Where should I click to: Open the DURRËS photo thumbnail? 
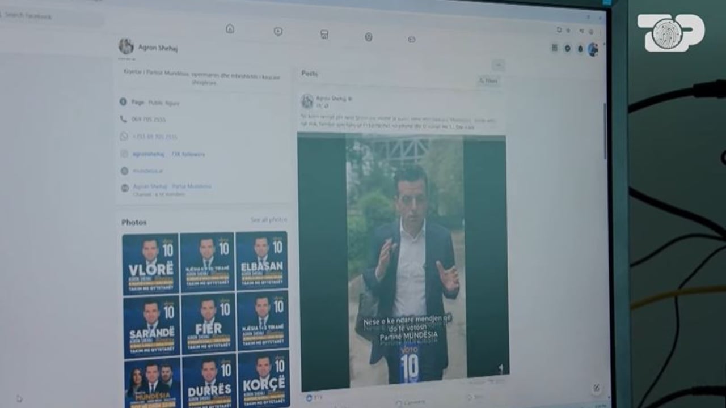pos(209,381)
